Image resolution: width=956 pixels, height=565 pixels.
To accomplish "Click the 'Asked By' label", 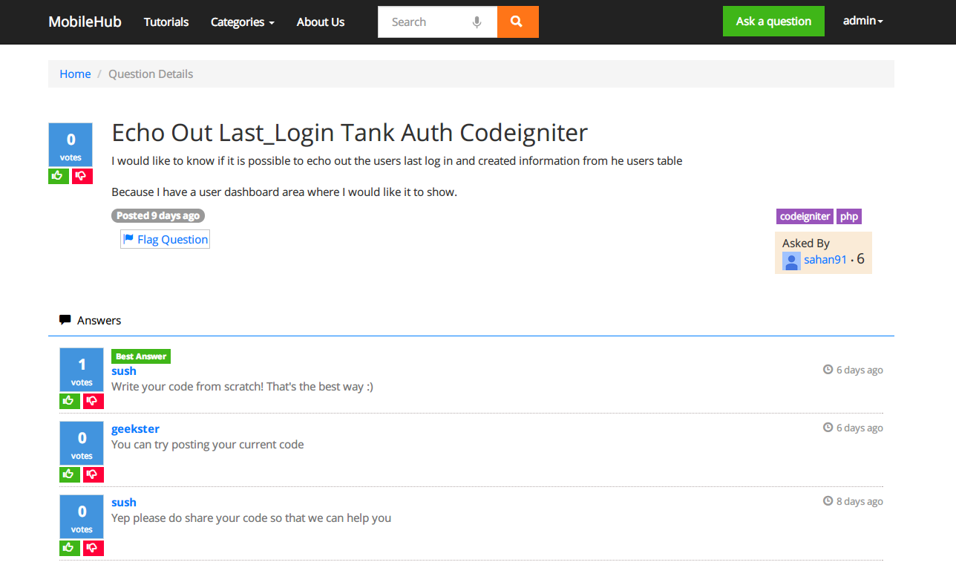I will tap(806, 243).
